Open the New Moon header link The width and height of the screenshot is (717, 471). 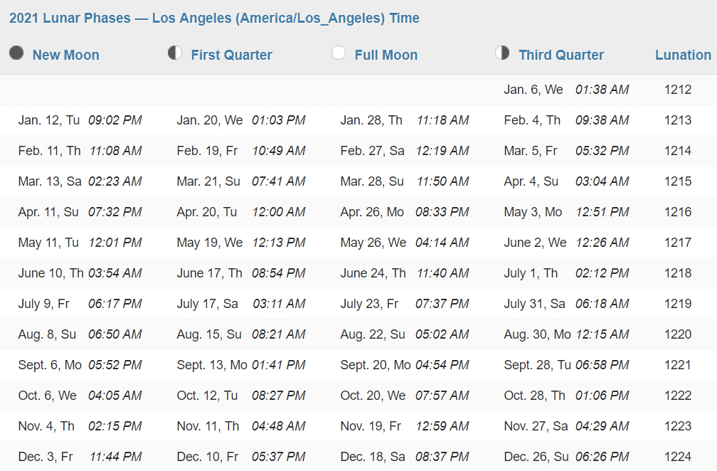(66, 55)
